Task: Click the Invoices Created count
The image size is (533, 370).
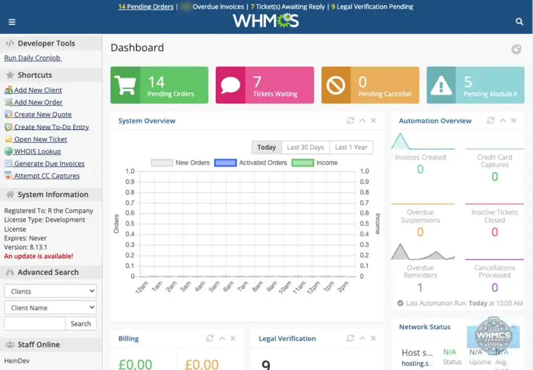Action: (x=420, y=169)
